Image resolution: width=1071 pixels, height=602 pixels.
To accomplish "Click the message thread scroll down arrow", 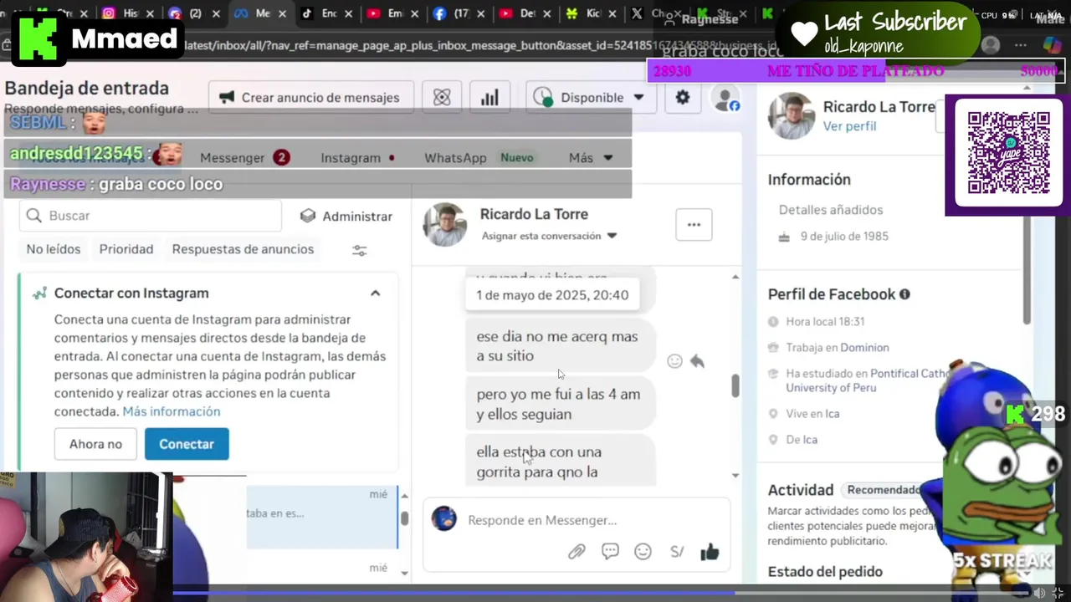I will tap(735, 475).
